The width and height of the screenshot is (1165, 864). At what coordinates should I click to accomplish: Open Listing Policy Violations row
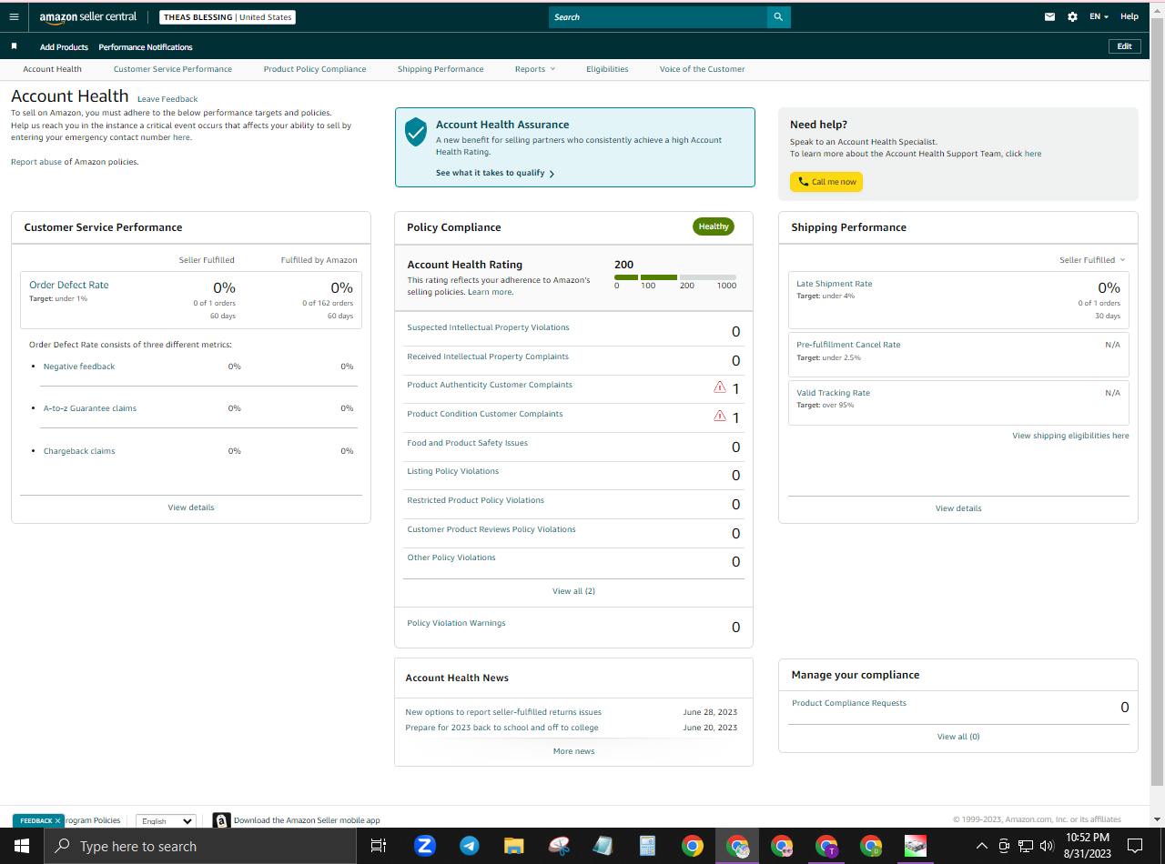[x=573, y=476]
